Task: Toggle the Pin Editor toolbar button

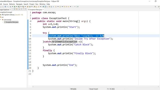Action: click(77, 7)
